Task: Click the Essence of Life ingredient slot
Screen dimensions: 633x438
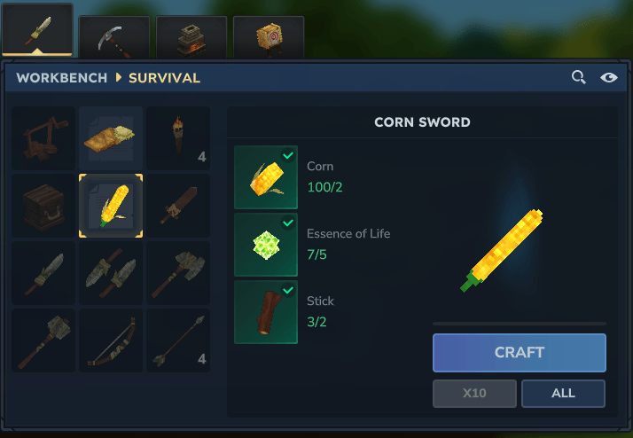Action: [266, 245]
